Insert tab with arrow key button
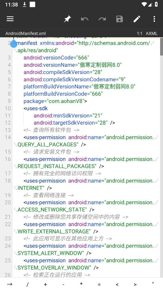 [x=10, y=284]
